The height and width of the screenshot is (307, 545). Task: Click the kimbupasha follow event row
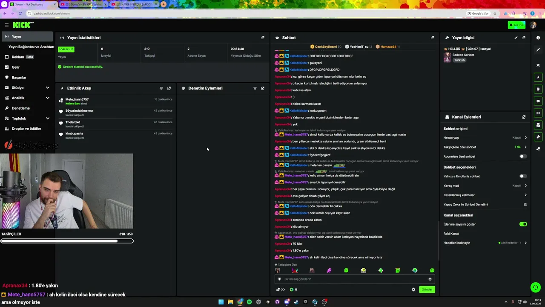click(116, 135)
